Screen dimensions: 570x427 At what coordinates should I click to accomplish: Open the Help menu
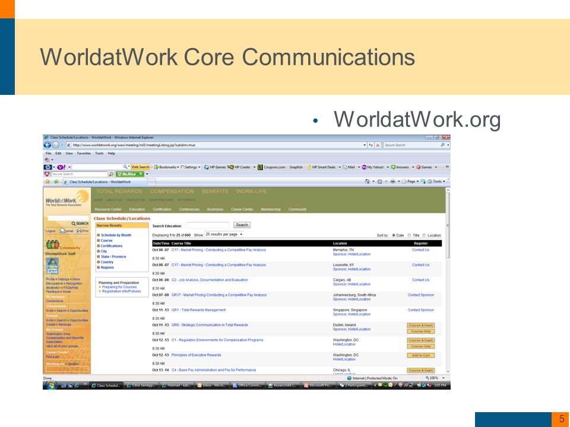[111, 153]
